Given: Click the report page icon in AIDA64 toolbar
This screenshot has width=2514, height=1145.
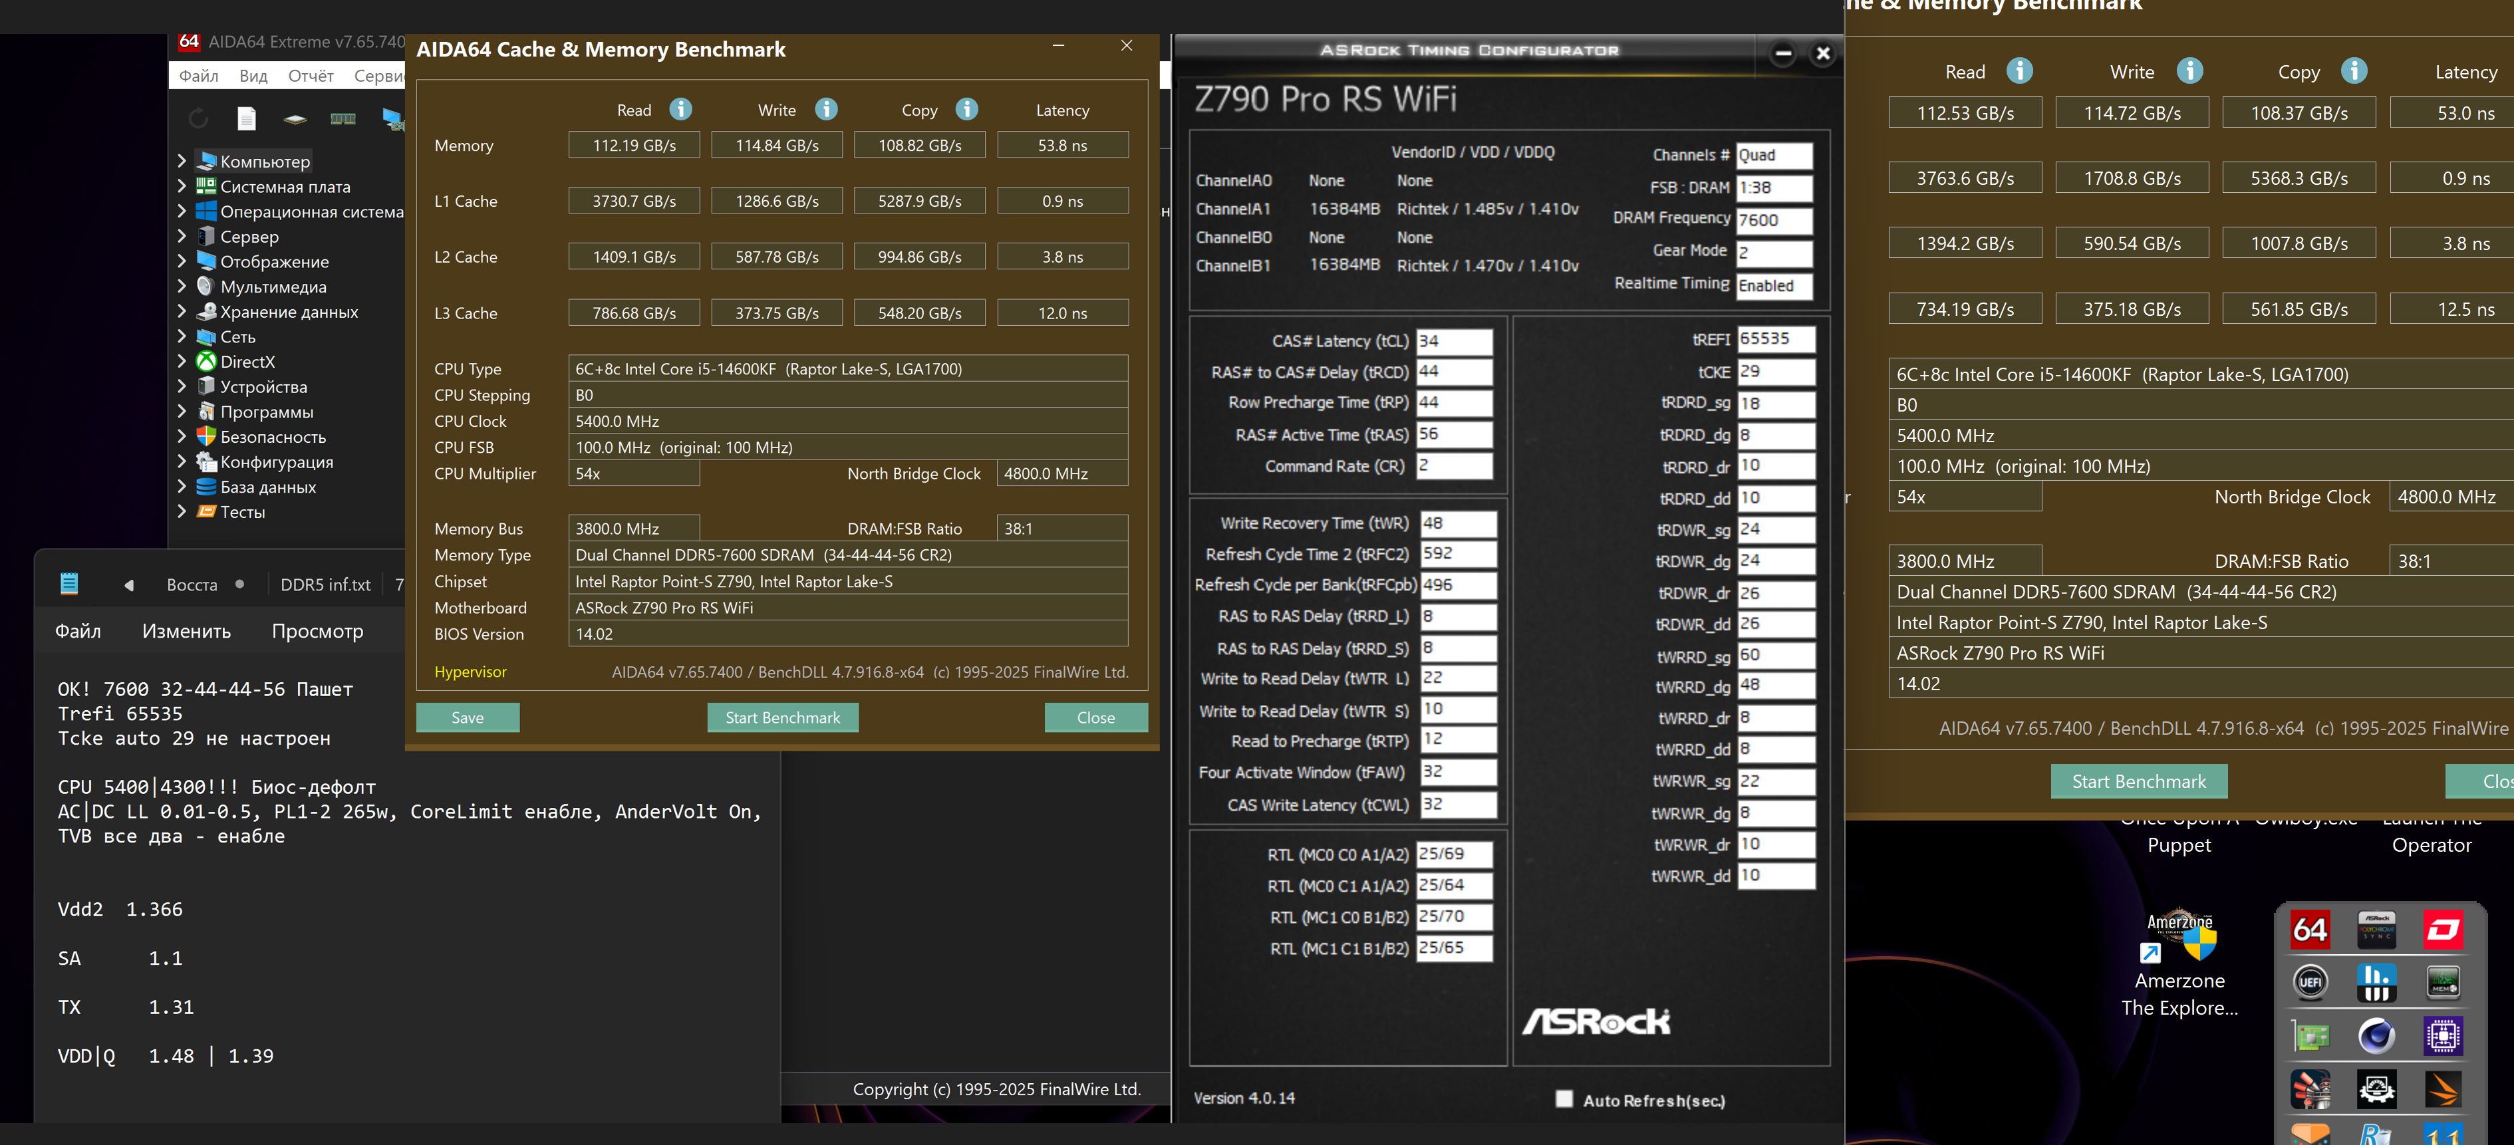Looking at the screenshot, I should (247, 119).
